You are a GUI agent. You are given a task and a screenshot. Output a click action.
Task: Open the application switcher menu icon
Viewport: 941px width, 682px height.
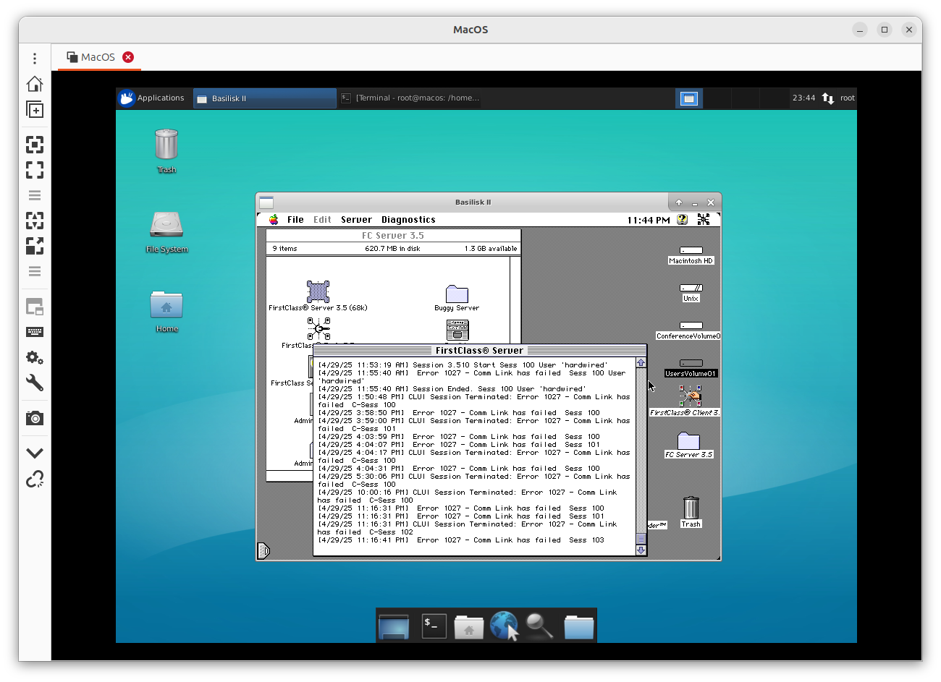coord(704,220)
